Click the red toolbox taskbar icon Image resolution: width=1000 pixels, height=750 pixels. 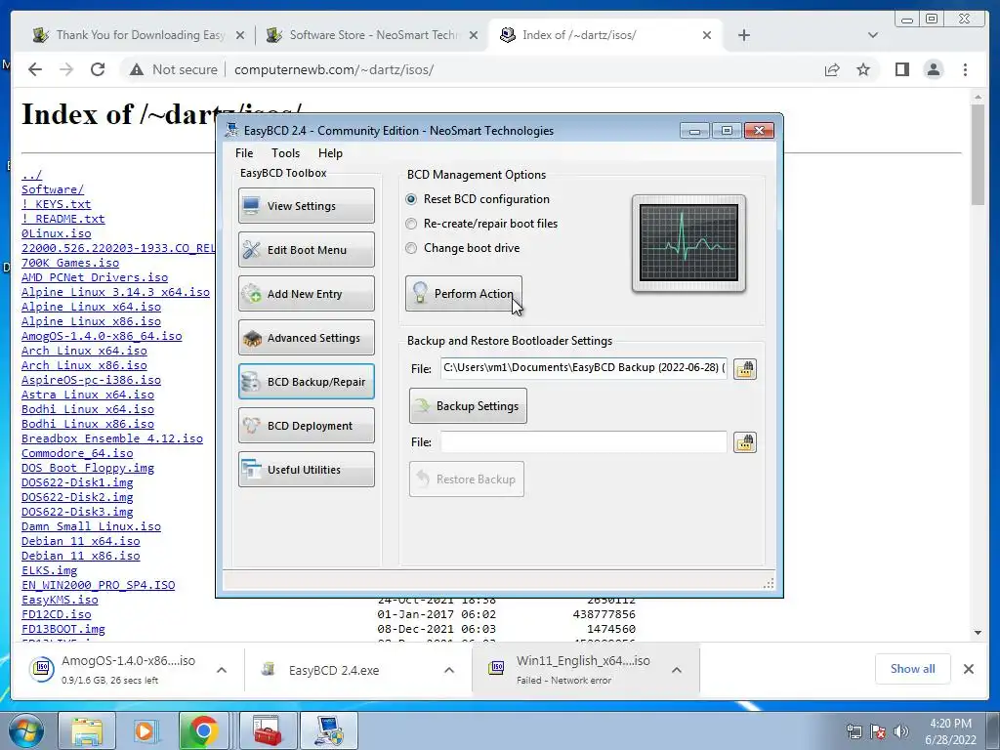point(268,730)
